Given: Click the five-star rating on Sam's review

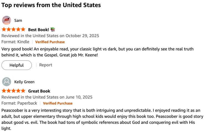Looking at the screenshot, I should tap(13, 29).
